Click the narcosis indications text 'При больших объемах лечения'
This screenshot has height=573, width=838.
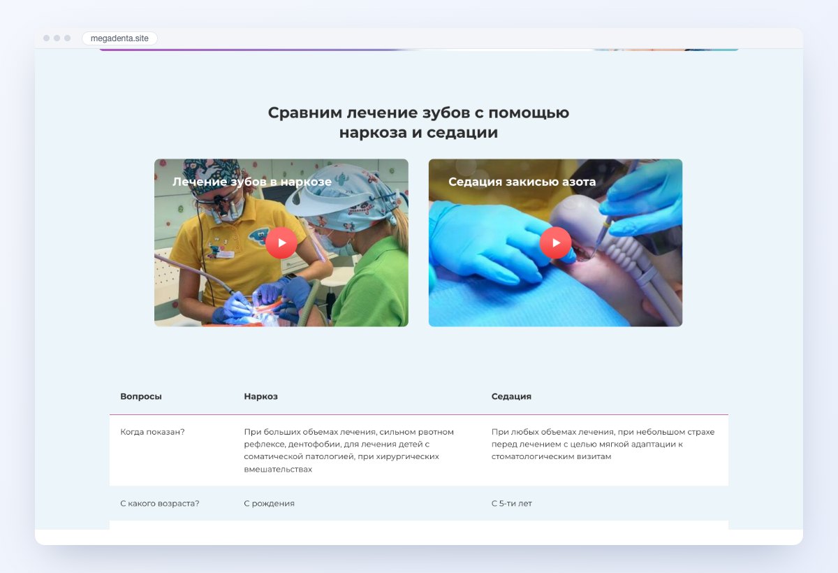pyautogui.click(x=349, y=451)
